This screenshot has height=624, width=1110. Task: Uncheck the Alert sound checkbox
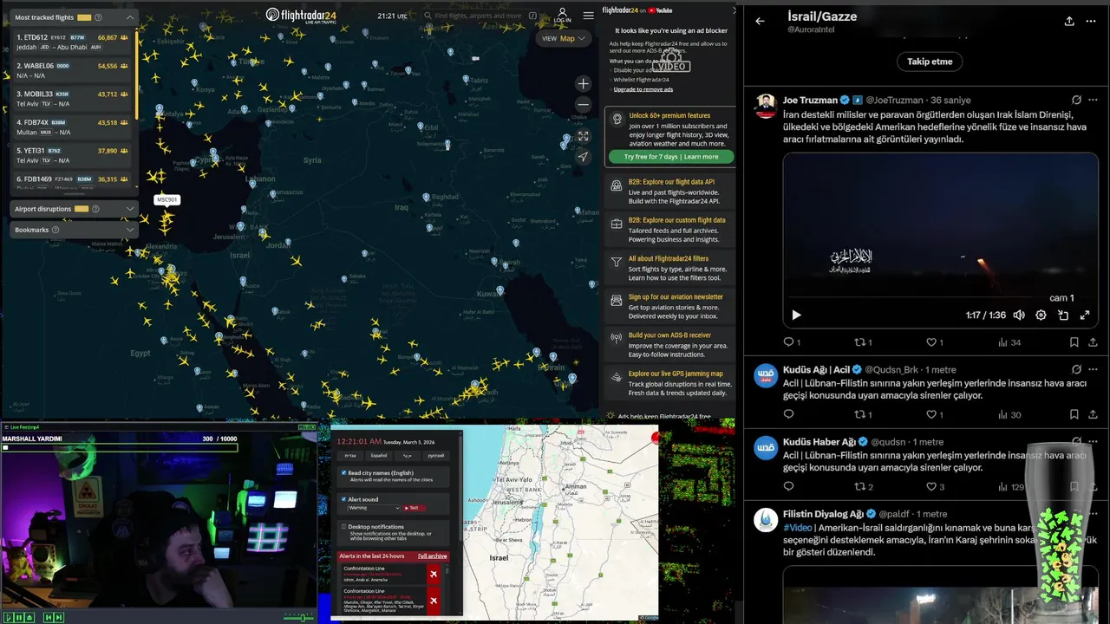[344, 499]
